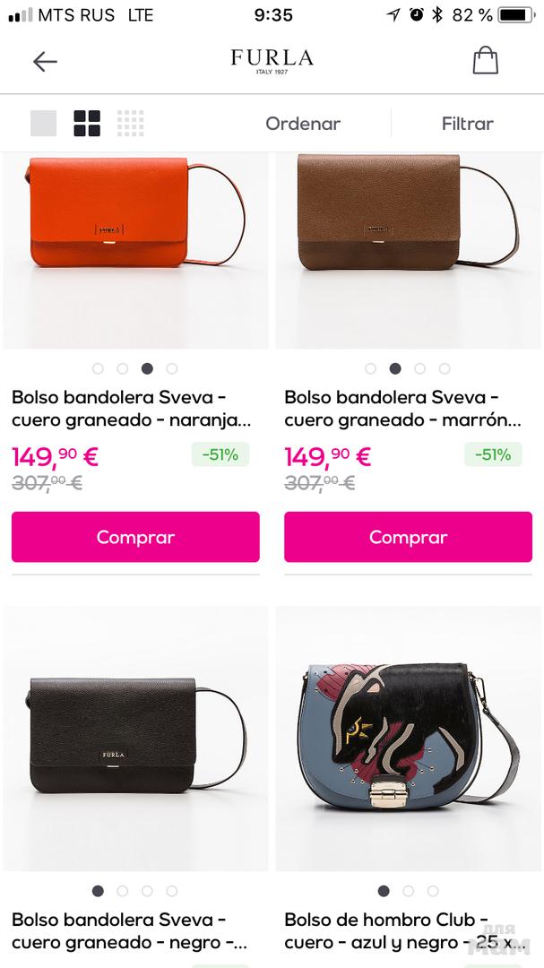
Task: Open the shopping bag cart icon
Action: coord(486,60)
